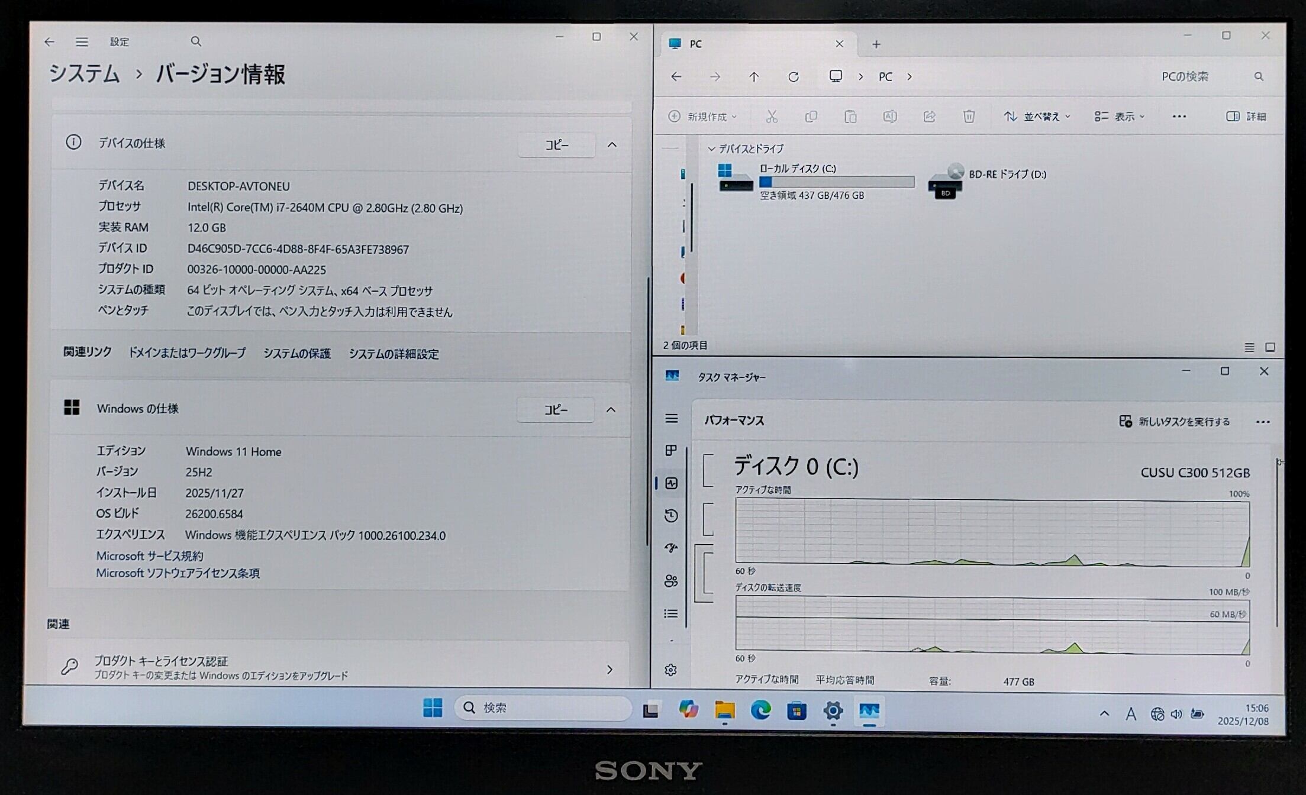Open the 並べ替え sort dropdown
The height and width of the screenshot is (795, 1306).
point(1037,117)
